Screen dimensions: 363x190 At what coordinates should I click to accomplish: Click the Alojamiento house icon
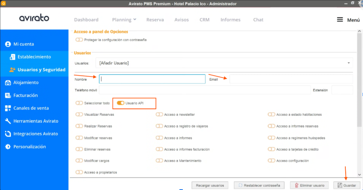[8, 83]
